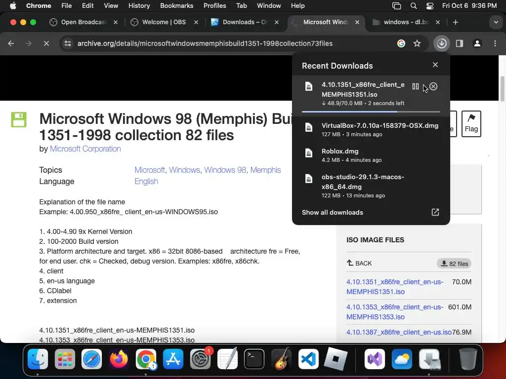Click Show all downloads
506x379 pixels.
point(333,212)
